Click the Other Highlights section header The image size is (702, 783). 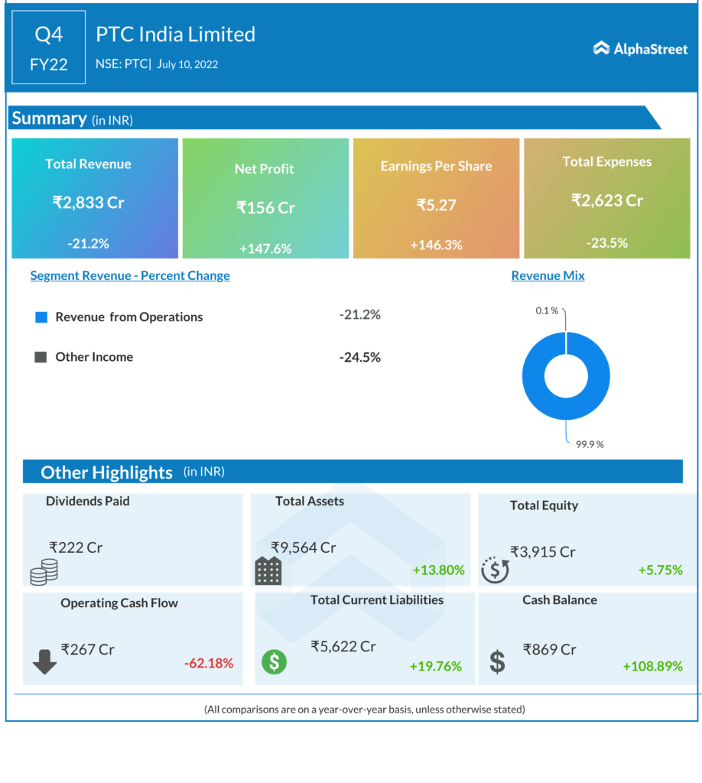(107, 473)
